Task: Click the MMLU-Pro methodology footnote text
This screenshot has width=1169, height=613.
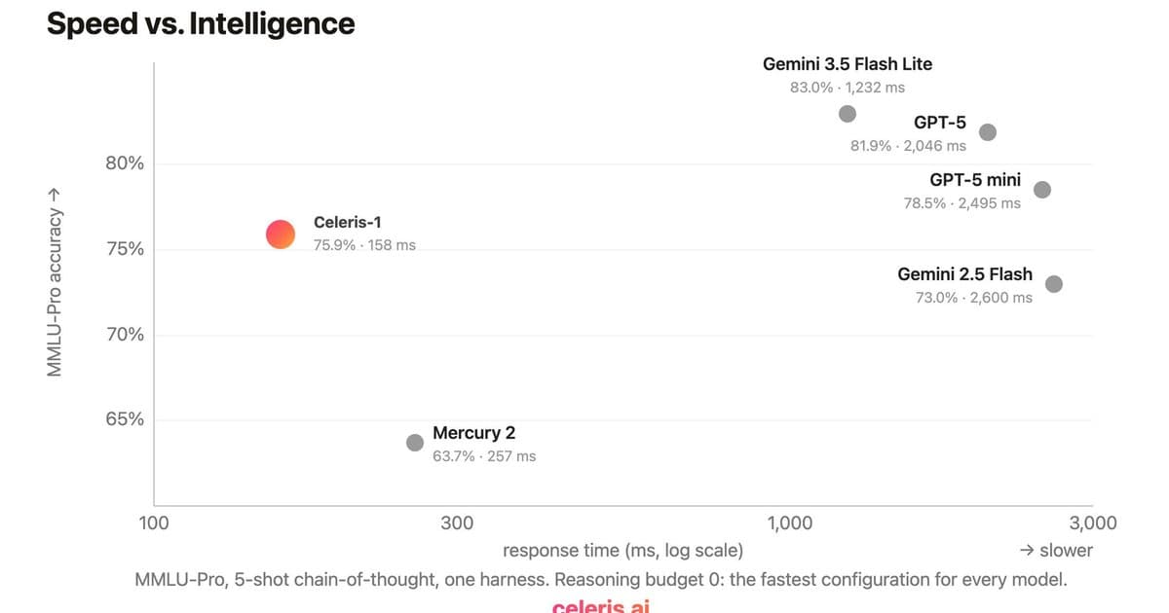Action: [x=601, y=580]
